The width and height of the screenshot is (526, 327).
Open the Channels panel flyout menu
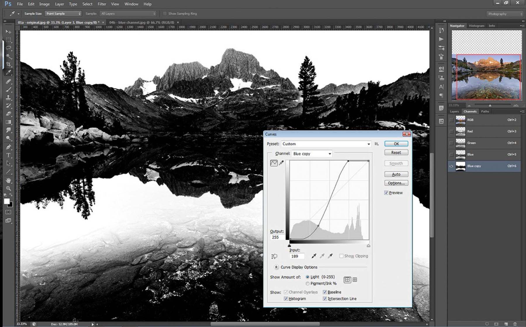click(522, 111)
